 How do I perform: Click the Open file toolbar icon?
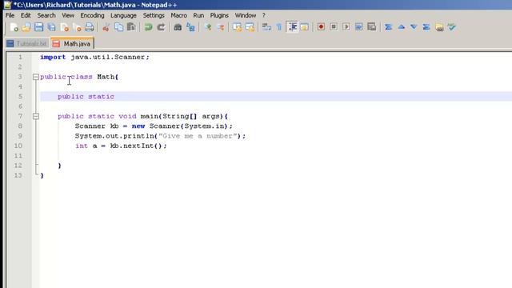click(26, 27)
